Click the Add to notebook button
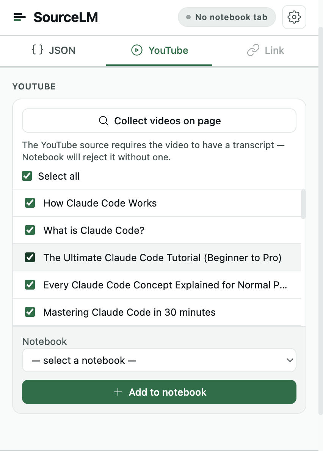Screen dimensions: 323x451 159,392
